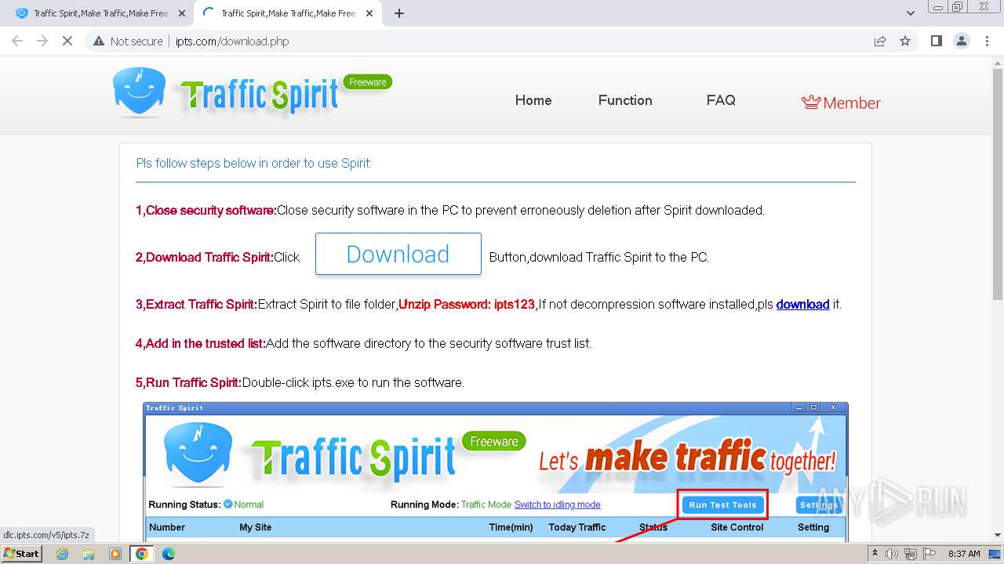
Task: Select Chrome in the taskbar
Action: point(142,554)
